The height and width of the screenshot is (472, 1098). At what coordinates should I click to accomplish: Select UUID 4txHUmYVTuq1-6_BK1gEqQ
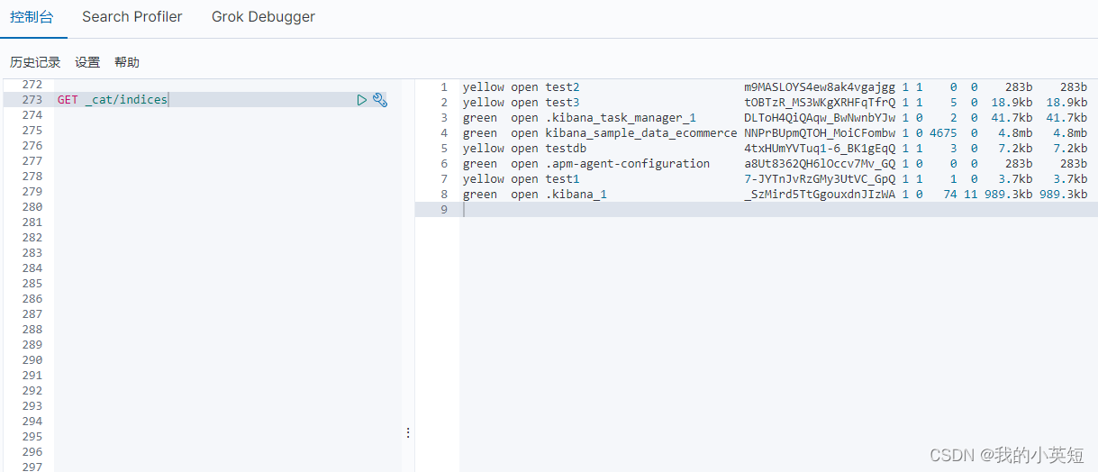click(x=820, y=149)
